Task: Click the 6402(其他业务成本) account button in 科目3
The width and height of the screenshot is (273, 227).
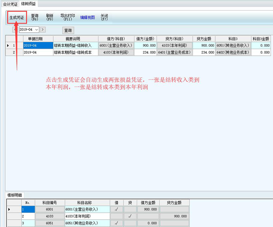Action: point(233,52)
